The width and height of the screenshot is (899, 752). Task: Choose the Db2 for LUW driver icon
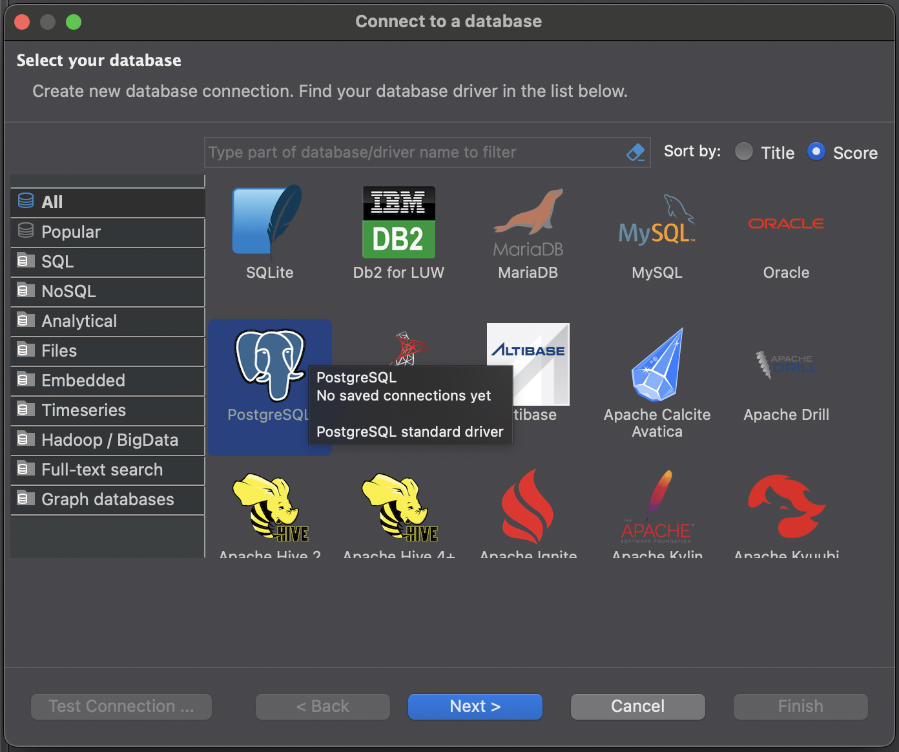tap(398, 222)
